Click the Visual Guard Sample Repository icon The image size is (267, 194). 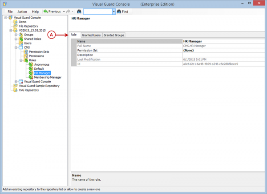(x=16, y=86)
